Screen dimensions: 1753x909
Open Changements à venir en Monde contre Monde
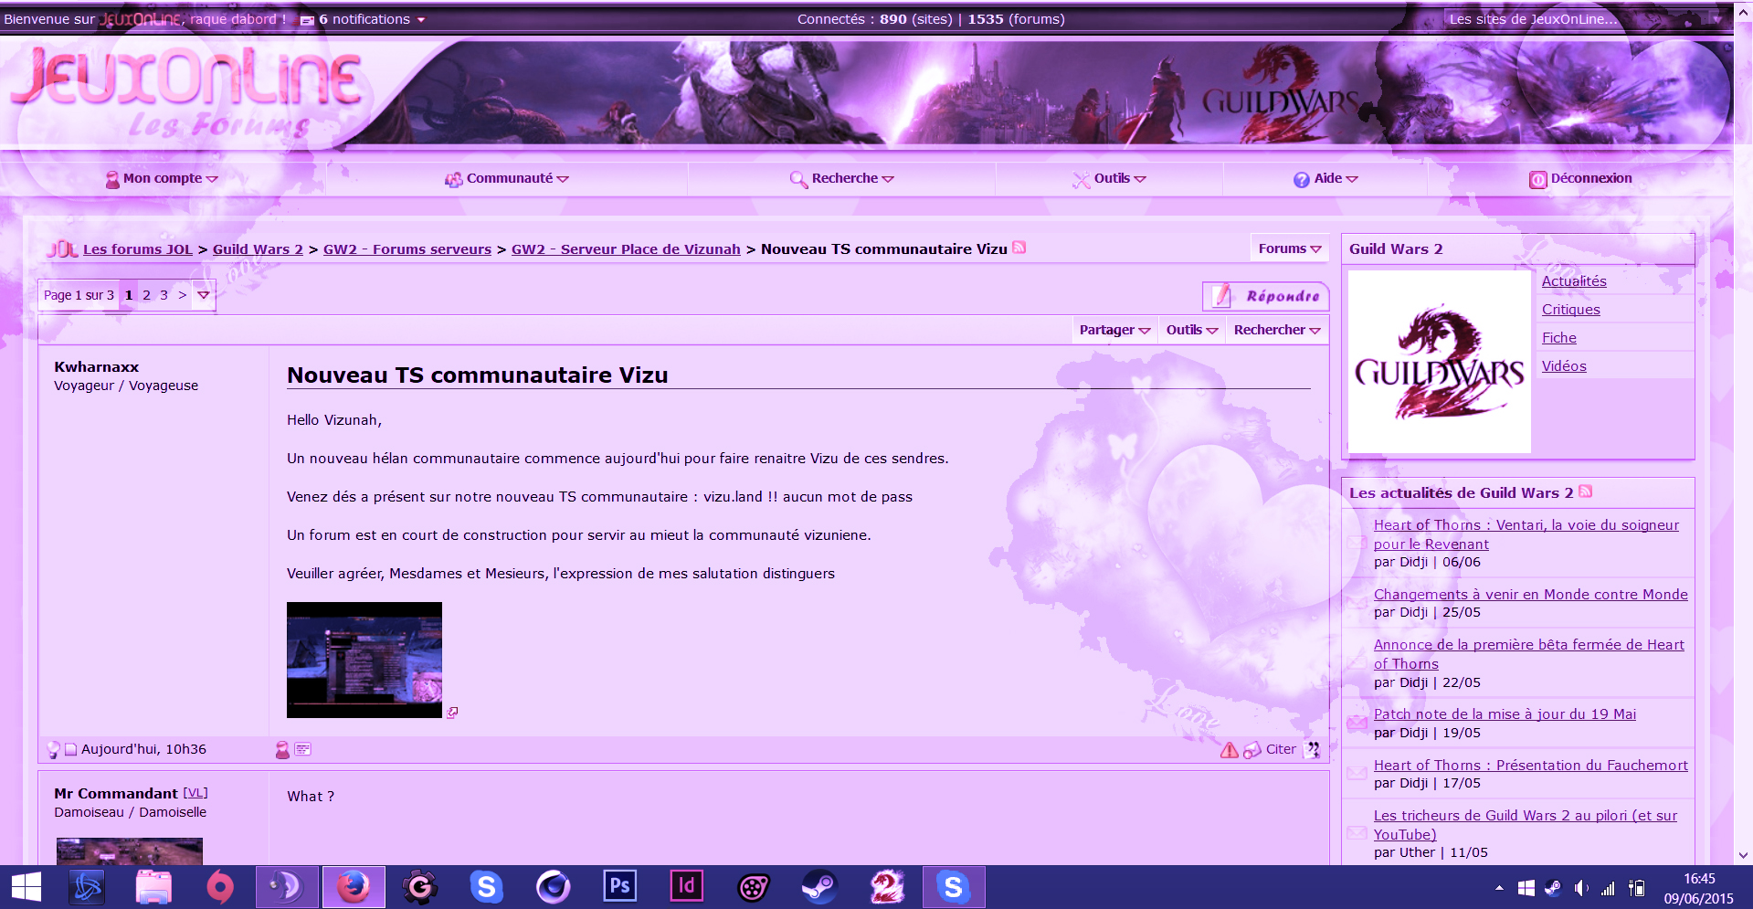(1531, 594)
